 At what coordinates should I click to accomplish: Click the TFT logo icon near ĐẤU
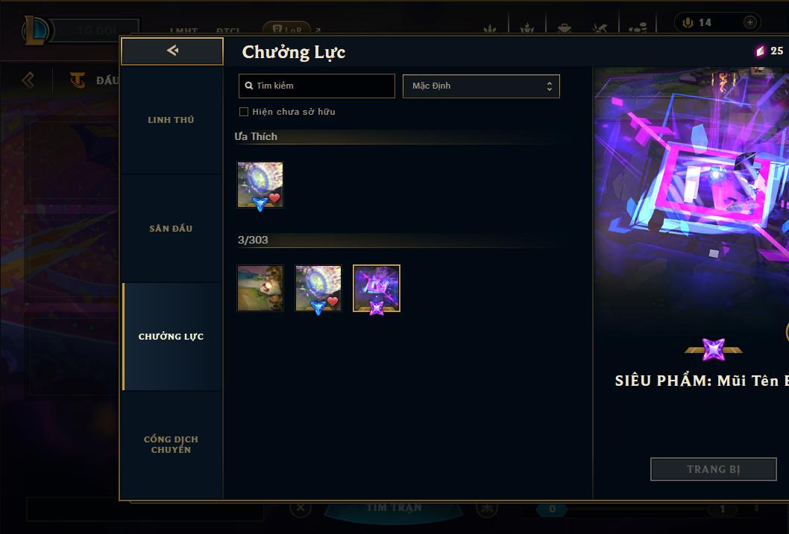78,80
